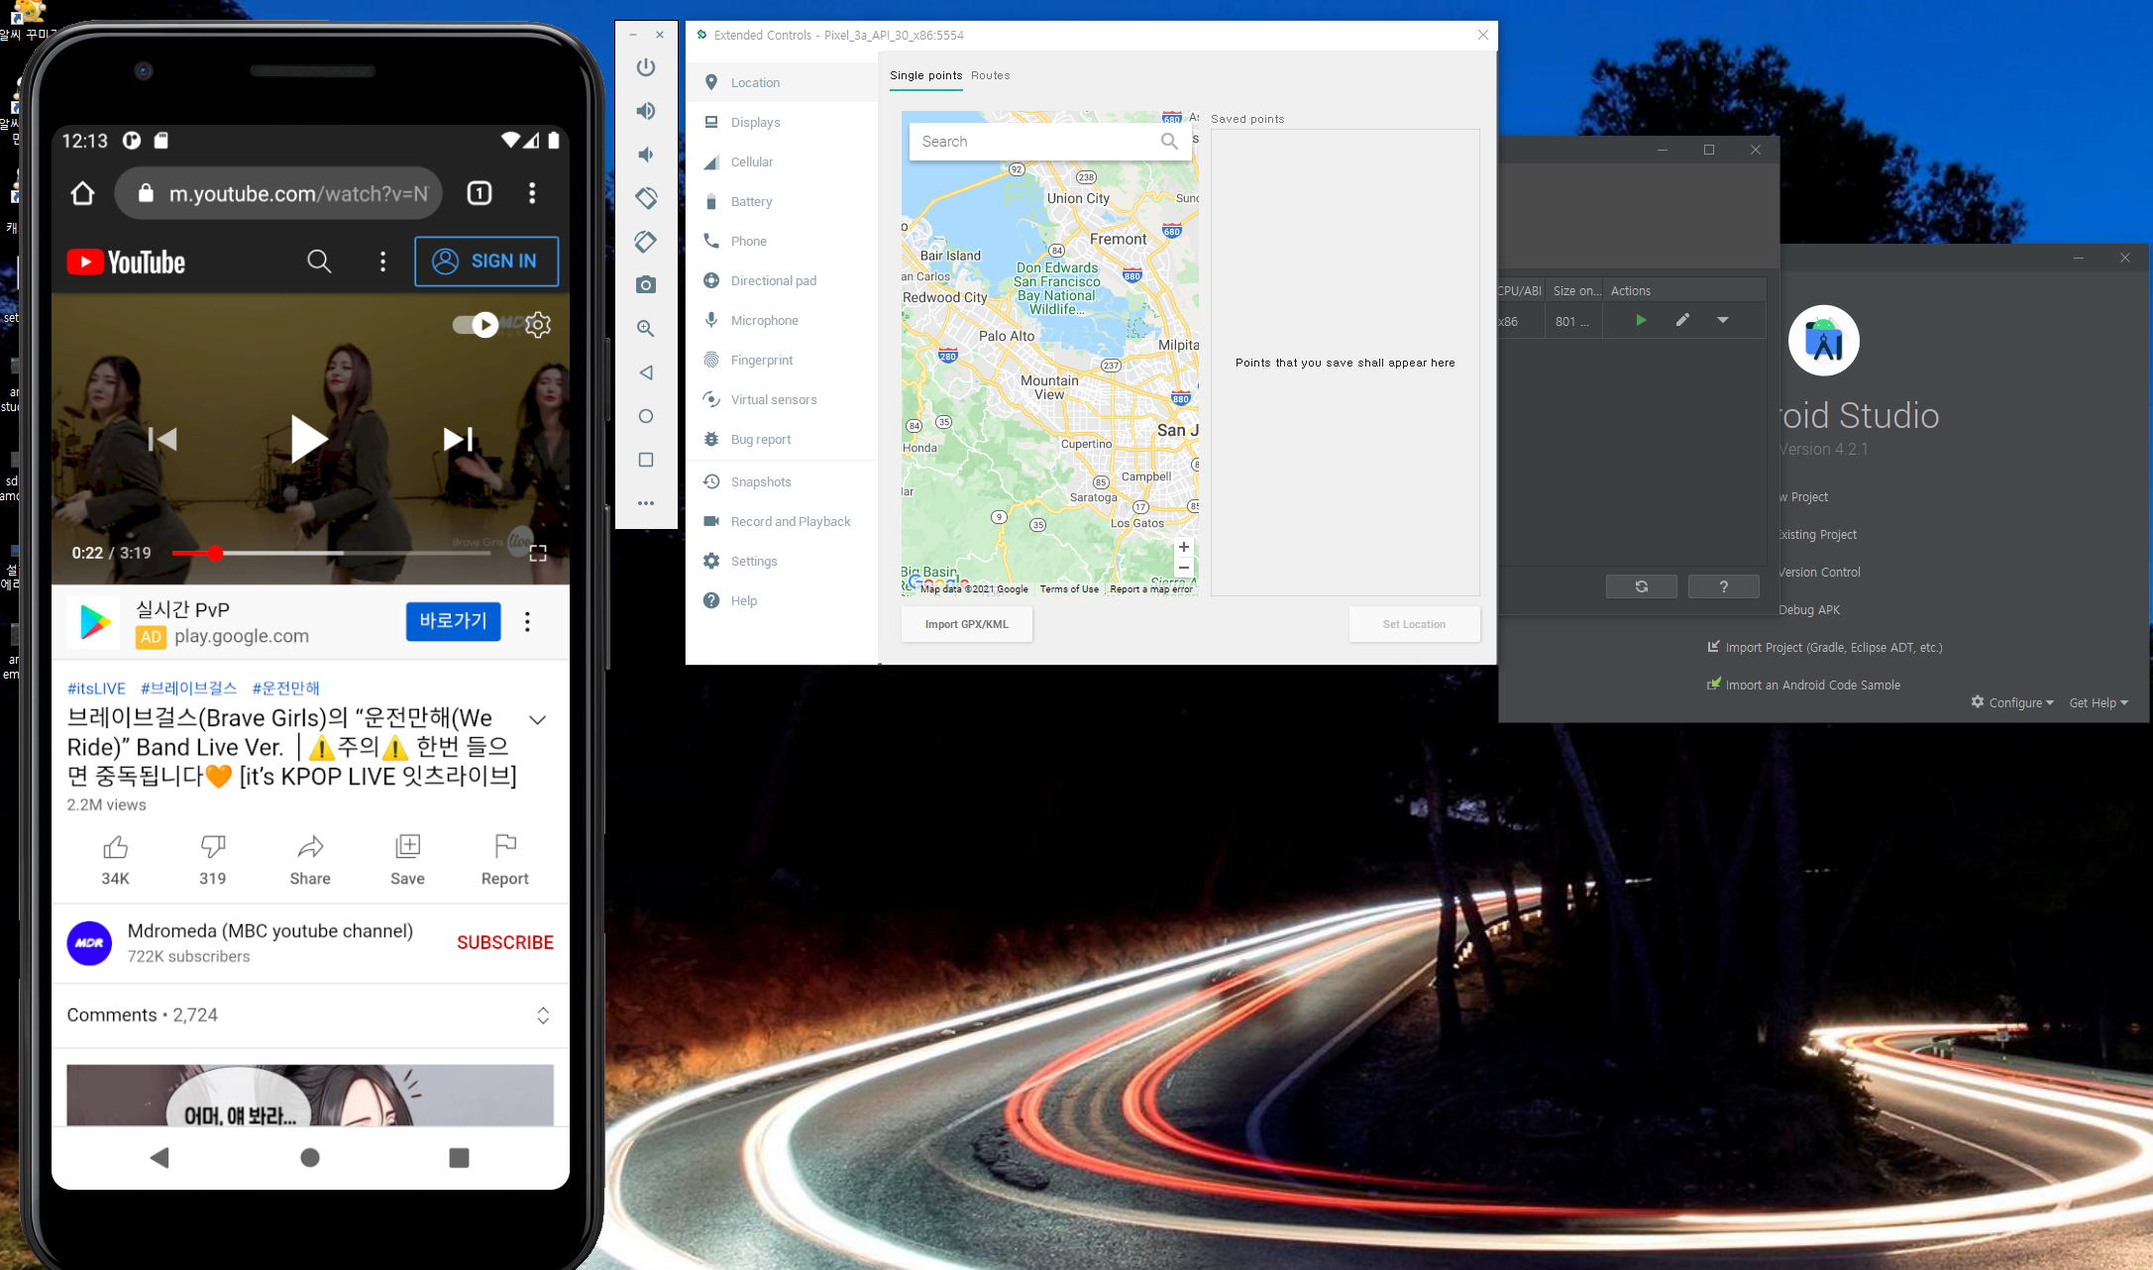Expand the YouTube comments section
Image resolution: width=2153 pixels, height=1270 pixels.
click(543, 1015)
